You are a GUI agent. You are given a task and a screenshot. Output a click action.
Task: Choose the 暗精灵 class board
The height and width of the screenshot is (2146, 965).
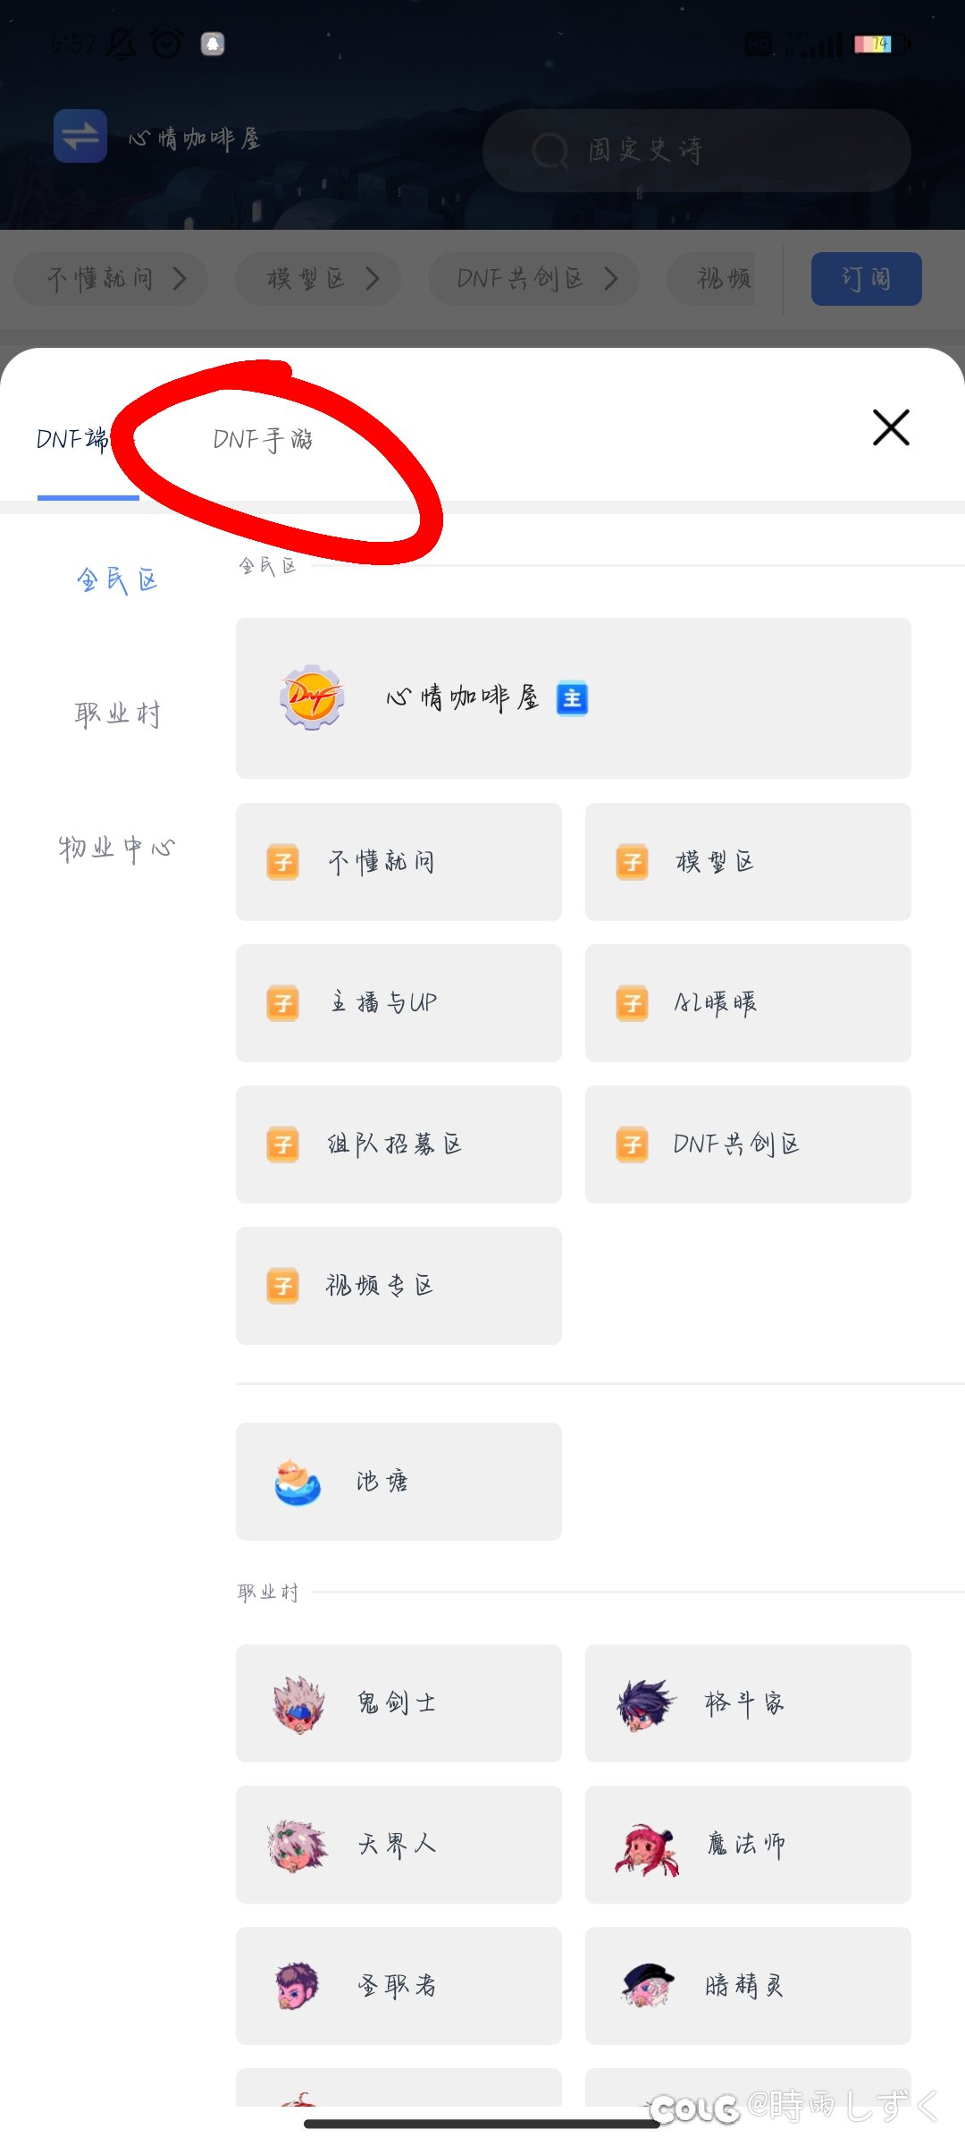pyautogui.click(x=747, y=1985)
